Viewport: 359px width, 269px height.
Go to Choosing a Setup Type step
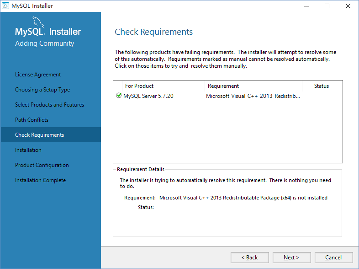point(42,90)
